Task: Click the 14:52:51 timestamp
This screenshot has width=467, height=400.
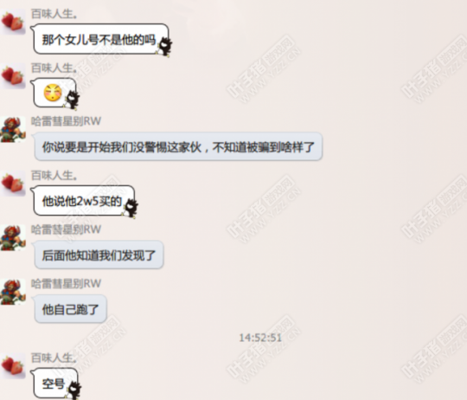Action: tap(260, 338)
